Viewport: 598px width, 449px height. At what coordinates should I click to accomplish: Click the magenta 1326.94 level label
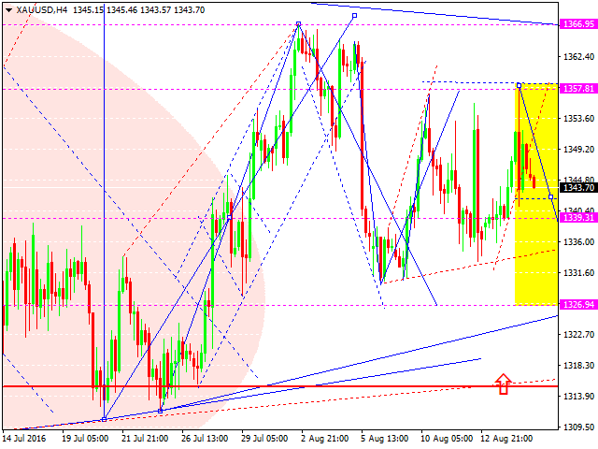(x=578, y=304)
